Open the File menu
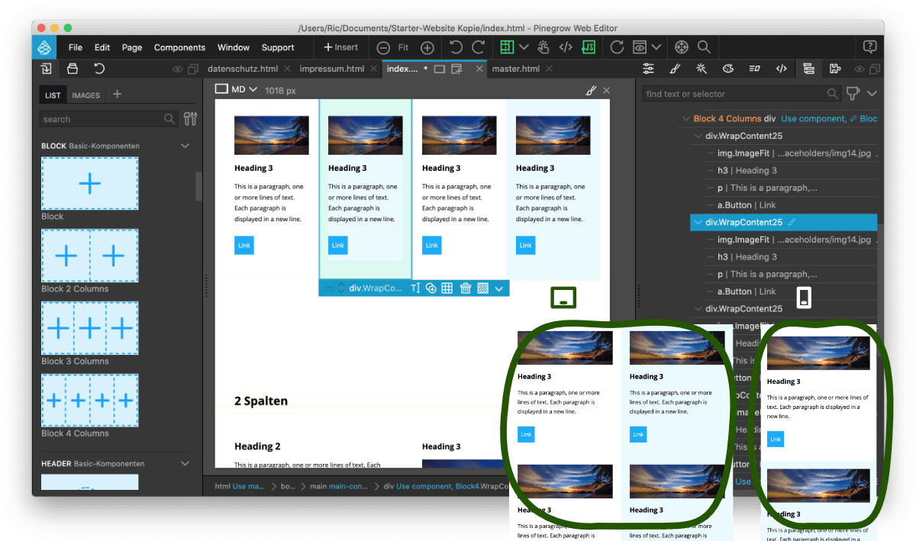Image resolution: width=916 pixels, height=541 pixels. coord(76,47)
